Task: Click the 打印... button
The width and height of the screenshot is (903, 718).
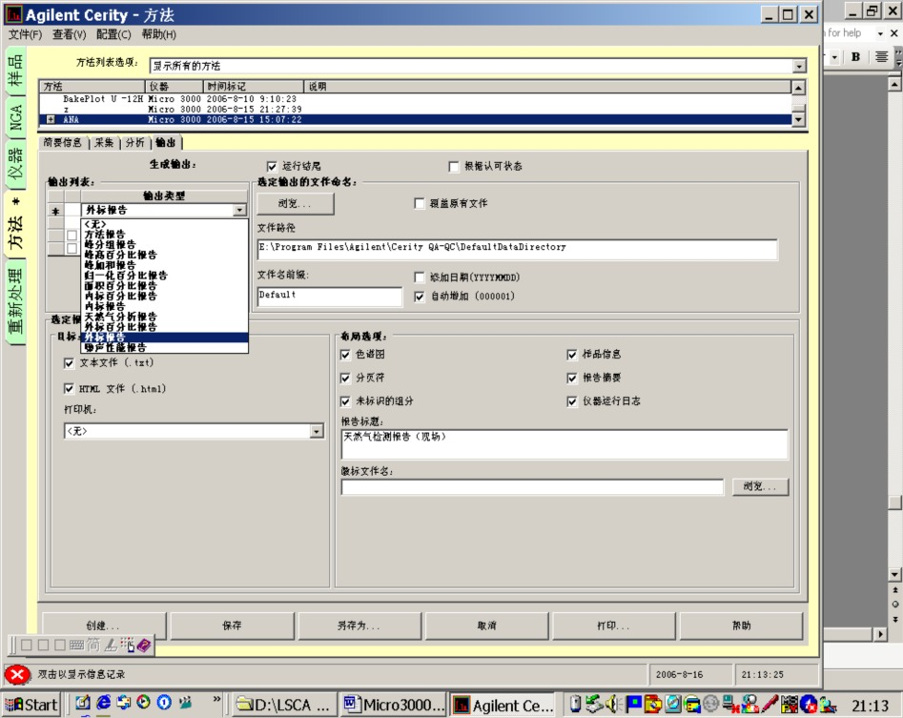Action: (614, 626)
